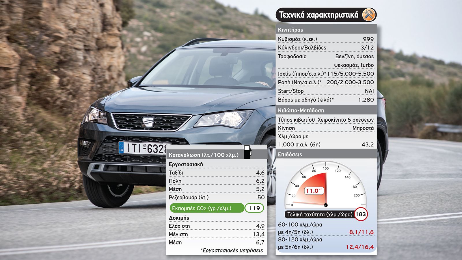Viewport: 462px width, 260px height.
Task: Click the Κινητήρας section header
Action: click(x=326, y=30)
